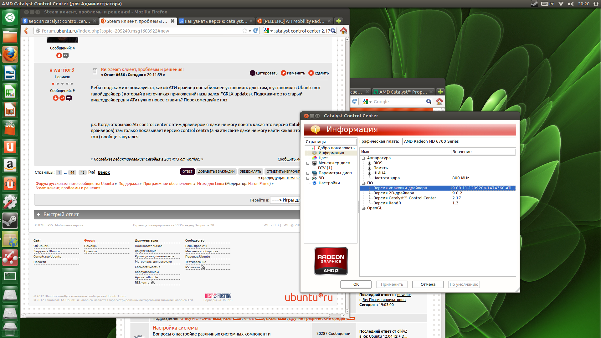
Task: Switch to [РЕШЕНО] ATI Mobility Radeon tab
Action: pyautogui.click(x=294, y=21)
